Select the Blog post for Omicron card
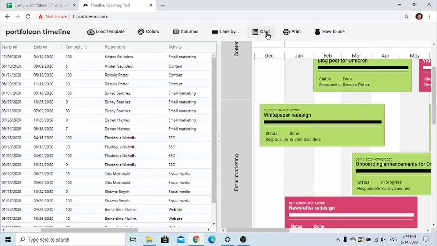The image size is (437, 246). click(363, 75)
